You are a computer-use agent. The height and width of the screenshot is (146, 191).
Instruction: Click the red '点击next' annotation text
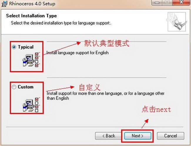pyautogui.click(x=156, y=109)
